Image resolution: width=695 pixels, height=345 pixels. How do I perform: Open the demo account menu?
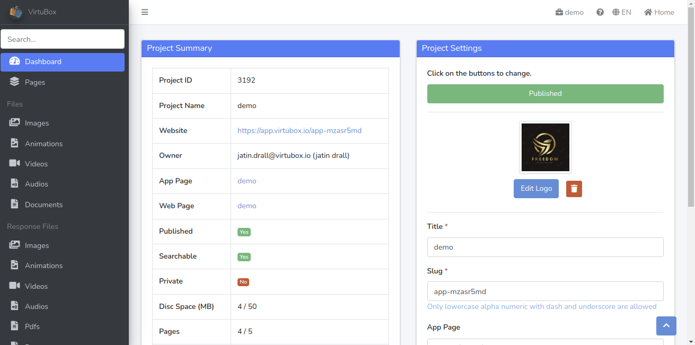click(569, 12)
